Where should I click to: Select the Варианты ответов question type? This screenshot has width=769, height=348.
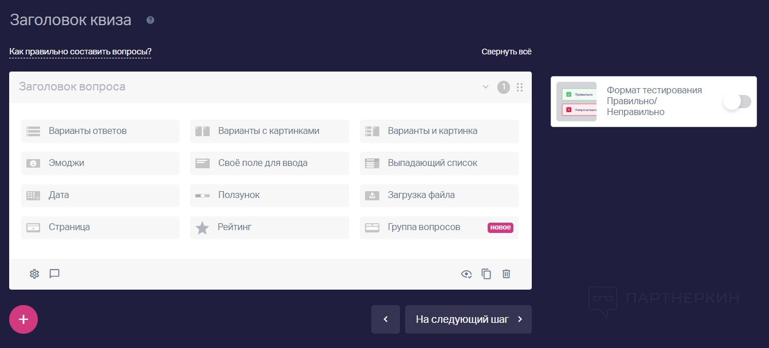coord(100,131)
